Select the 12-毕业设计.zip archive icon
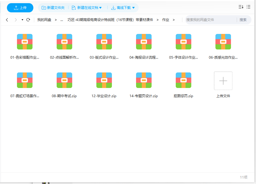Viewport: 256px width, 184px height. 104,80
